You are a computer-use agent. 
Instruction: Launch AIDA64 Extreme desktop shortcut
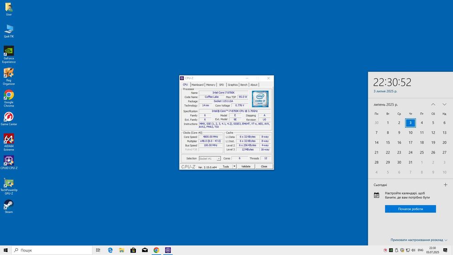coord(9,142)
